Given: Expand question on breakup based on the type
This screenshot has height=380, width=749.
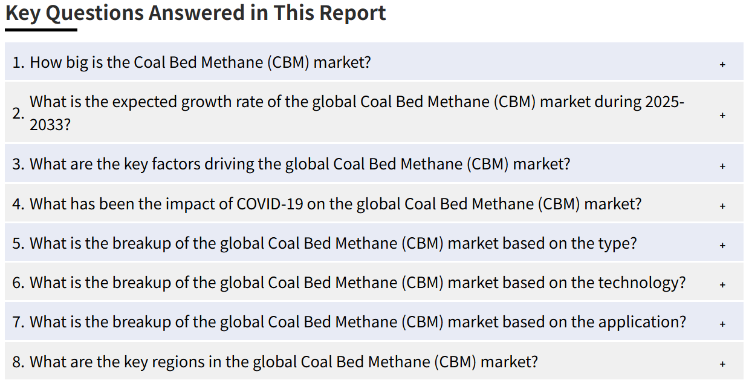Looking at the screenshot, I should click(x=333, y=243).
